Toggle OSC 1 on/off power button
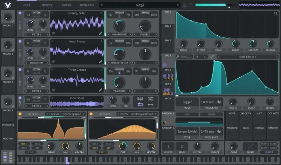Image resolution: width=281 pixels, height=165 pixels. (20, 13)
